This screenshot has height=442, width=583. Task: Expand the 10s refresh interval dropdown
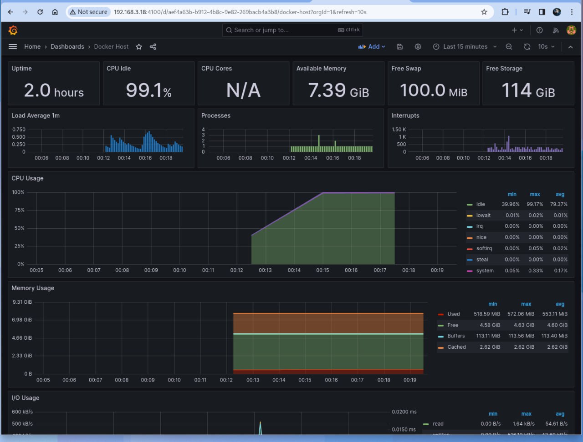tap(547, 46)
